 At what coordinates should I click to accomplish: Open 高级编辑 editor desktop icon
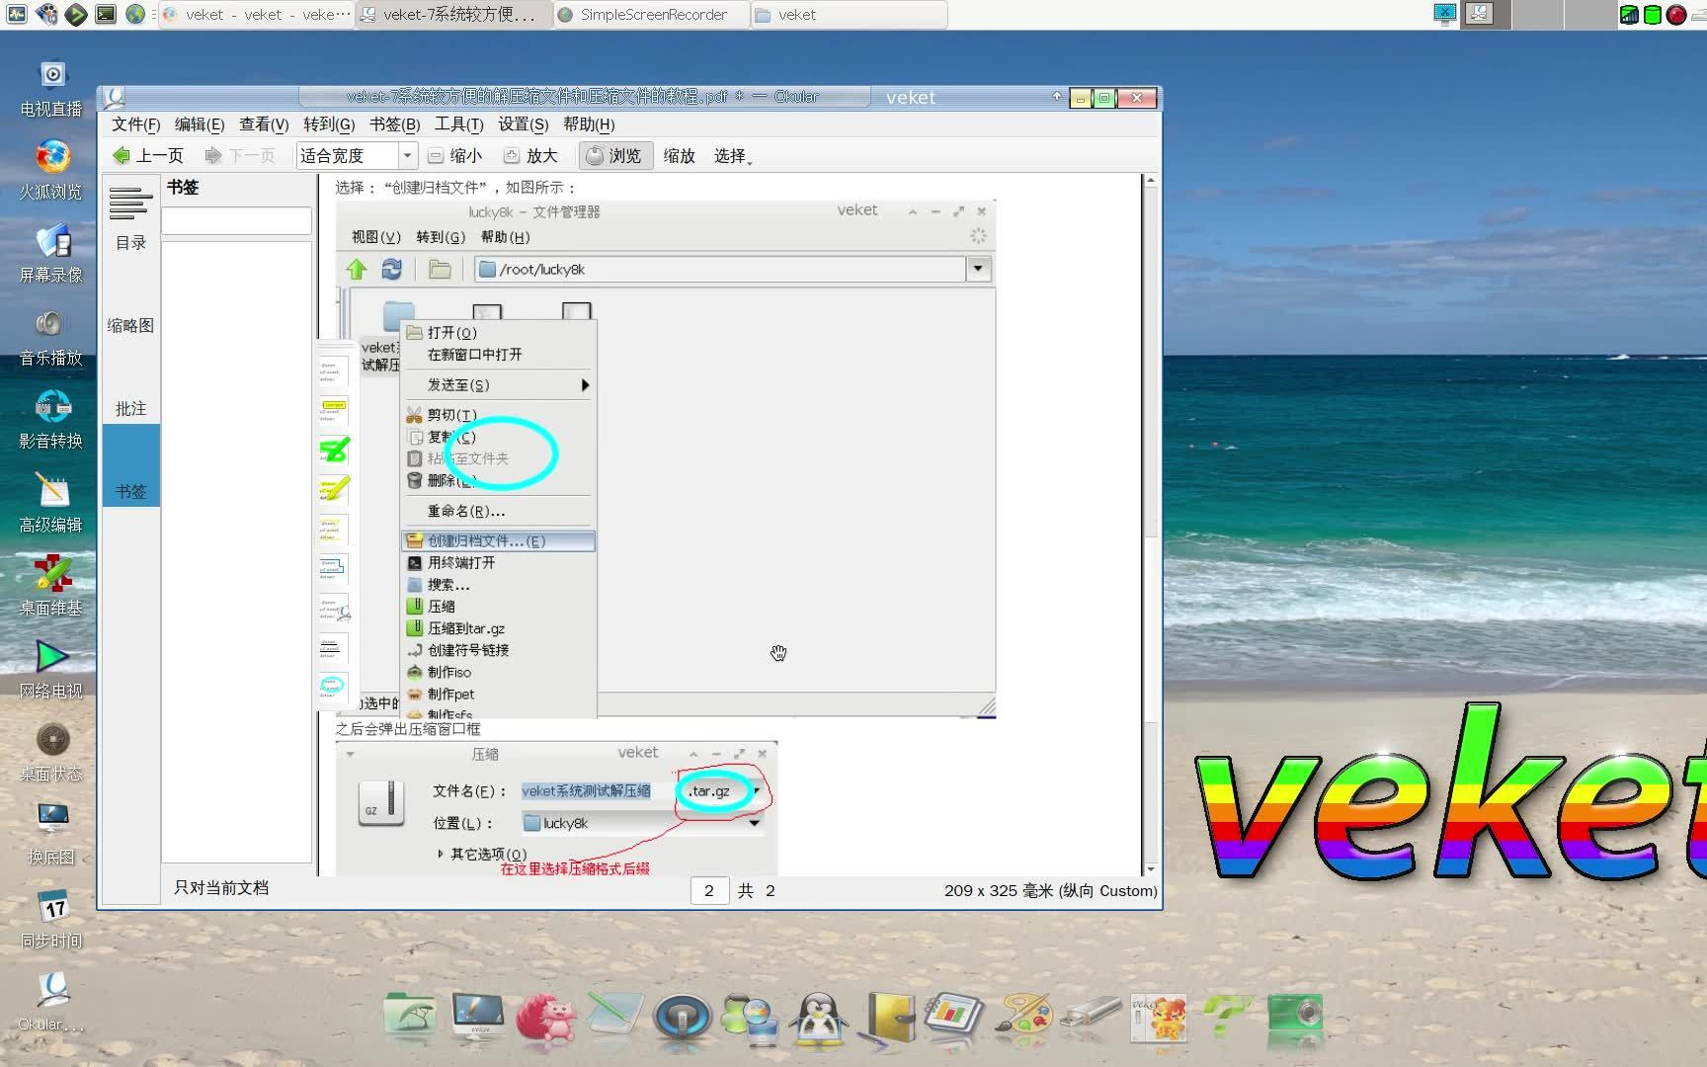tap(51, 503)
